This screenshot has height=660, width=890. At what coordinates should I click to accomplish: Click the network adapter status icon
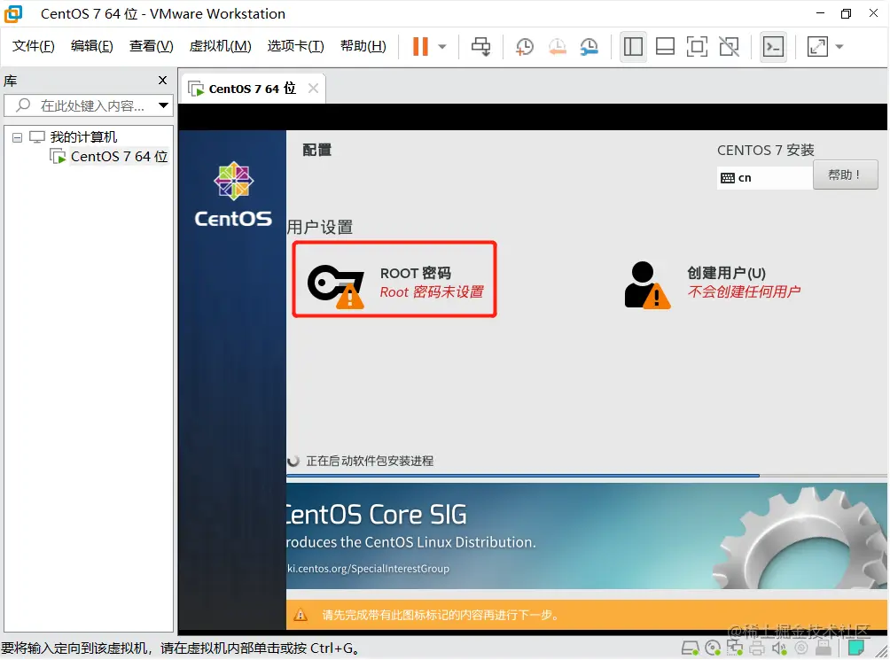734,648
